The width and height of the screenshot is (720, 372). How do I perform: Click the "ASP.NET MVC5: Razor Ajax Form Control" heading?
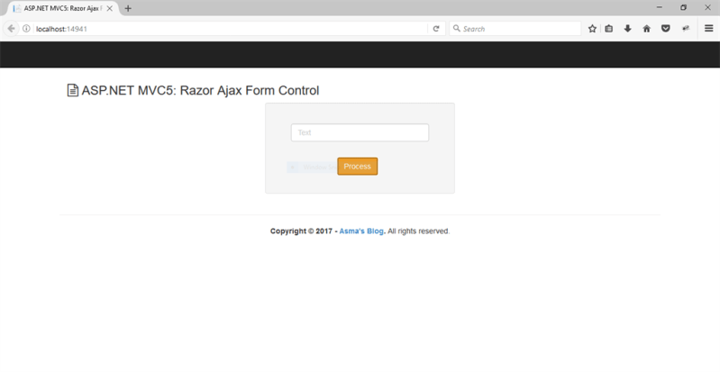click(x=200, y=90)
